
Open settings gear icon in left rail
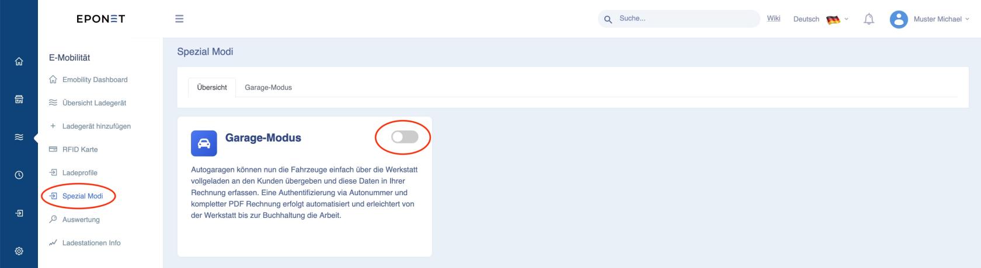tap(19, 251)
